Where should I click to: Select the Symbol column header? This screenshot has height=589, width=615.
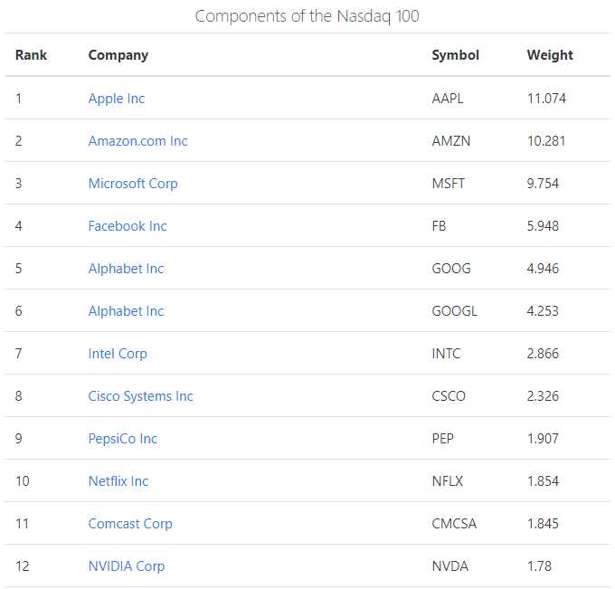(x=456, y=55)
